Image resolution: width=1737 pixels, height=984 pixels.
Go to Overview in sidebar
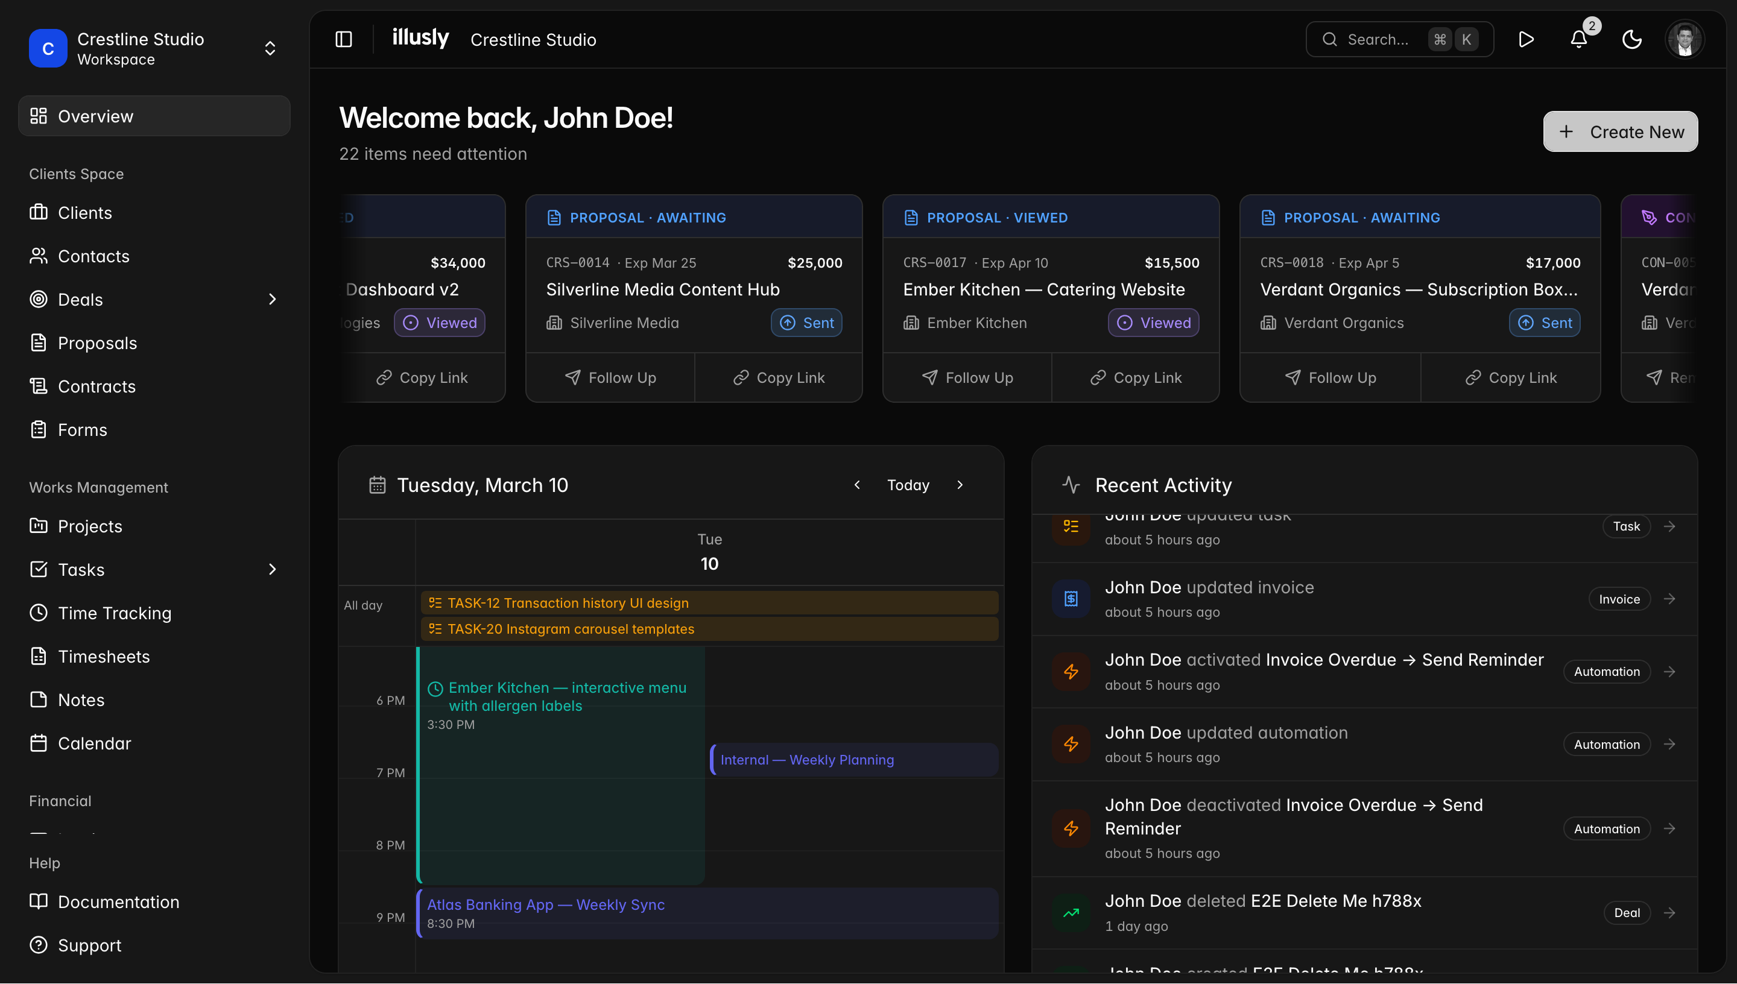pos(155,116)
